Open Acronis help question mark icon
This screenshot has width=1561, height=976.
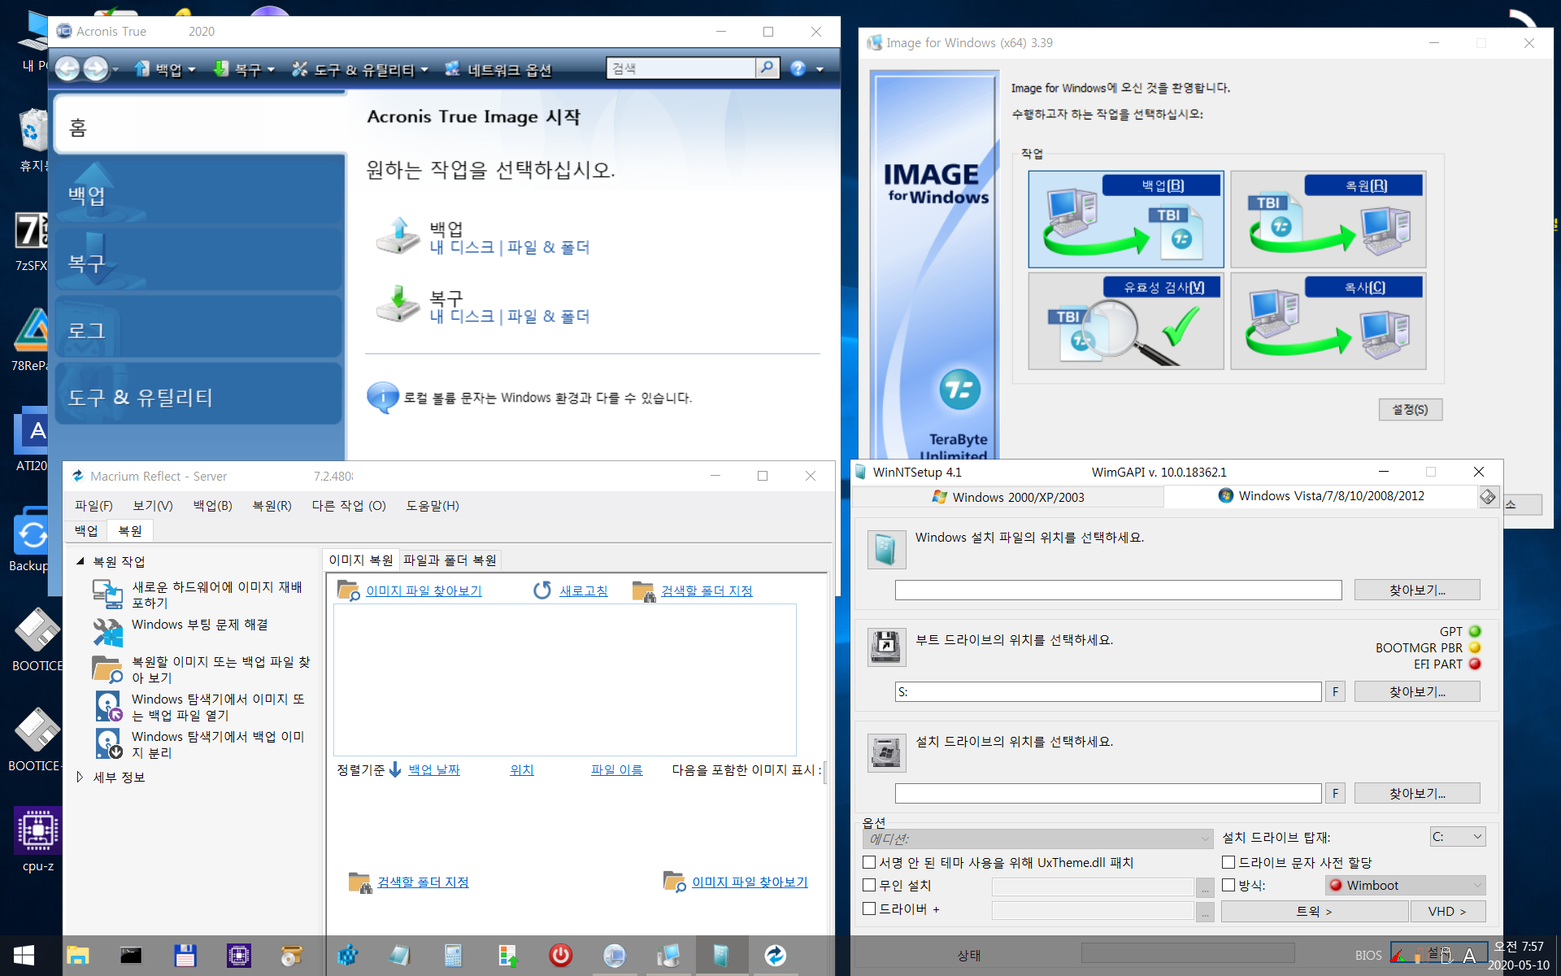click(798, 69)
